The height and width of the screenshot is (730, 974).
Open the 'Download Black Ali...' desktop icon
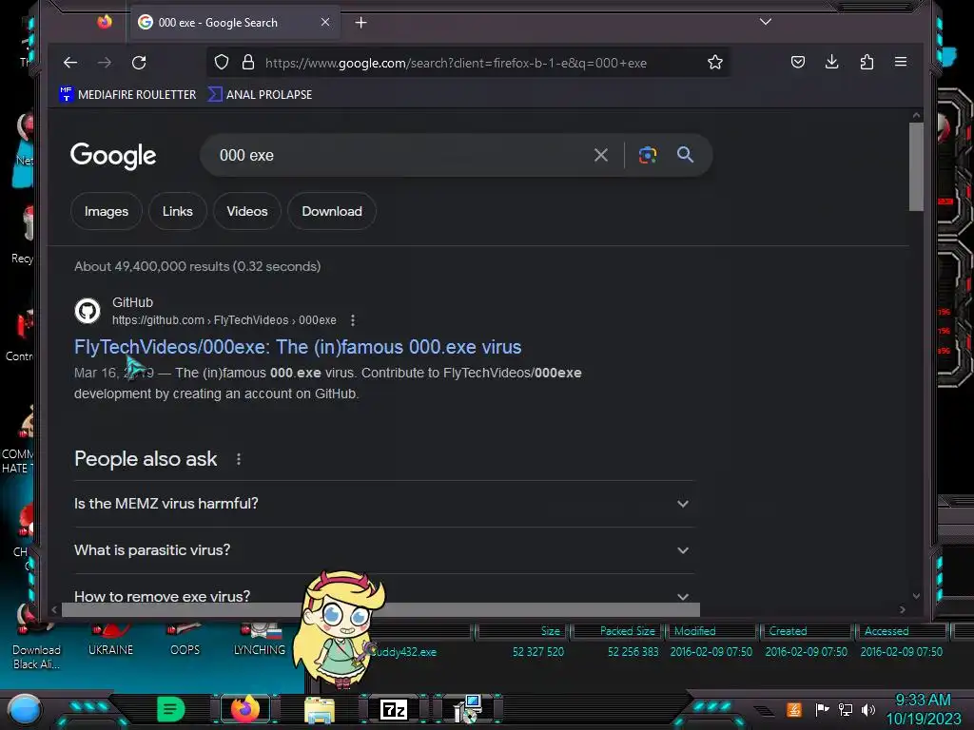pos(36,640)
